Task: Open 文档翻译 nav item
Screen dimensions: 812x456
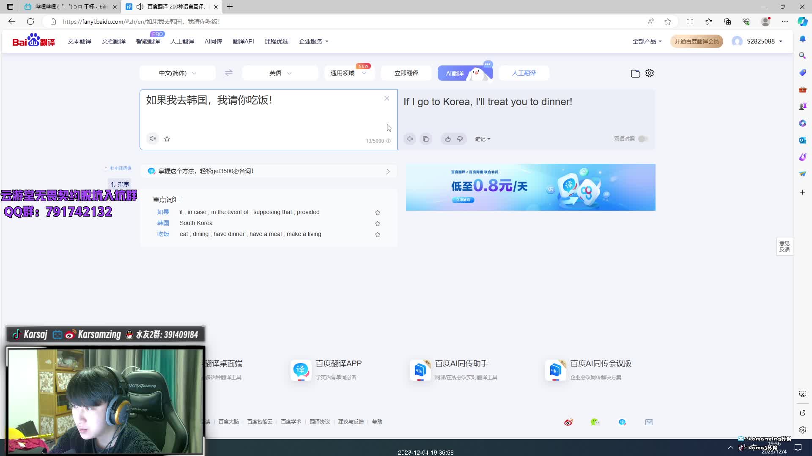Action: [114, 41]
